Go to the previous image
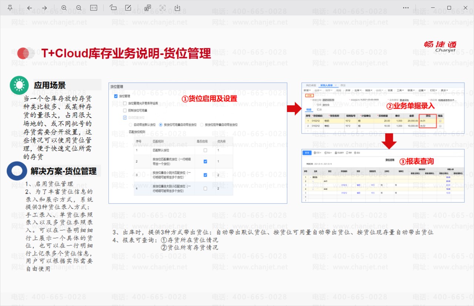Viewport: 474px width, 306px height. 30,8
